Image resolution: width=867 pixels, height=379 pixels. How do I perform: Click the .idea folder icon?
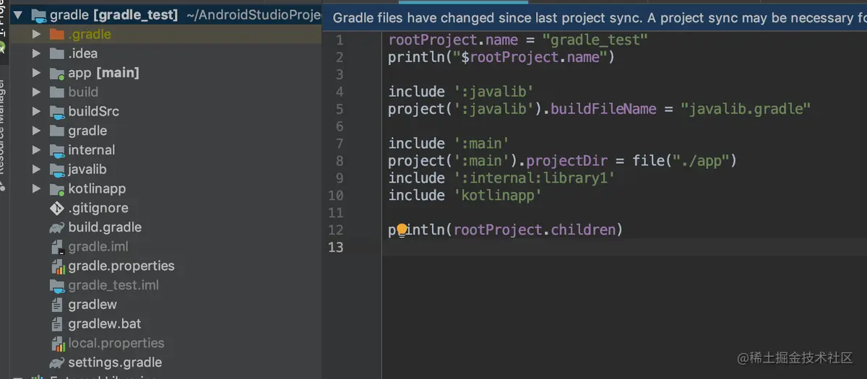coord(57,53)
